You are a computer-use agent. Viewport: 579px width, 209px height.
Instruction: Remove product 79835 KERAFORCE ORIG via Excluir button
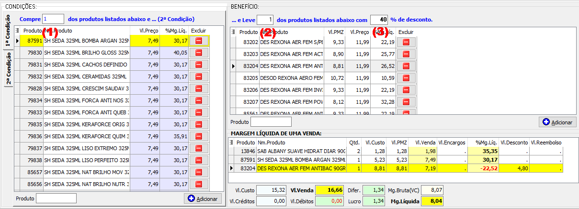[x=198, y=124]
